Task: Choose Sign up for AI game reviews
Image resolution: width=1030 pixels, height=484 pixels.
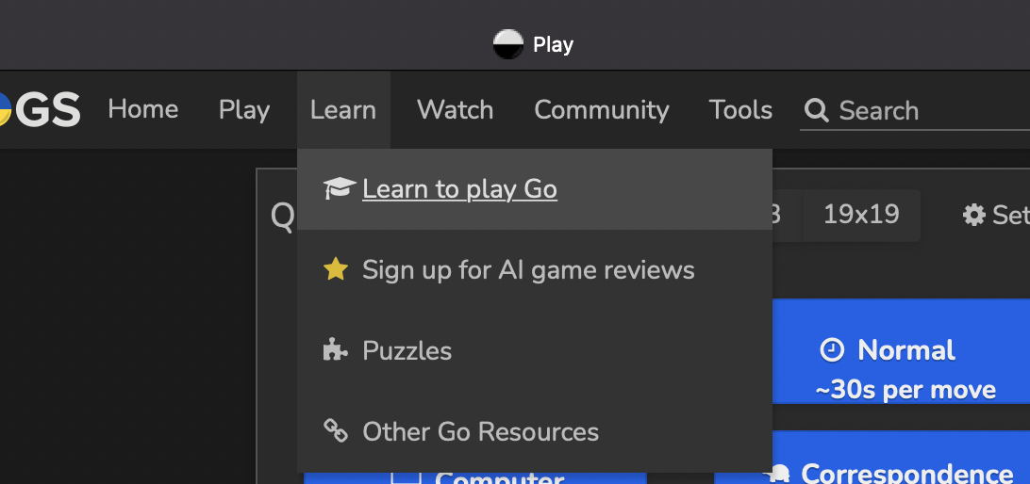Action: click(528, 270)
